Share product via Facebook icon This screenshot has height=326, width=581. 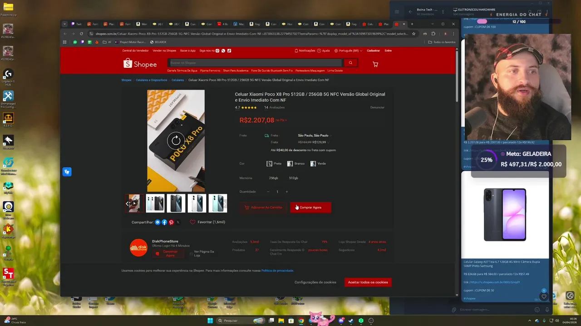pos(164,222)
